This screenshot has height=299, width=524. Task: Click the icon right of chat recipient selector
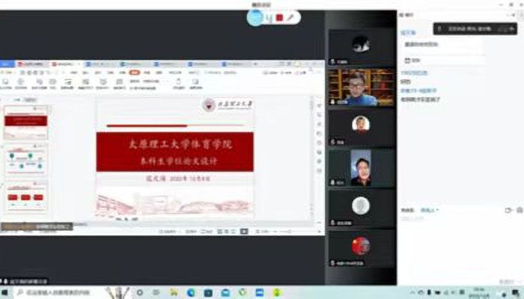click(x=508, y=209)
